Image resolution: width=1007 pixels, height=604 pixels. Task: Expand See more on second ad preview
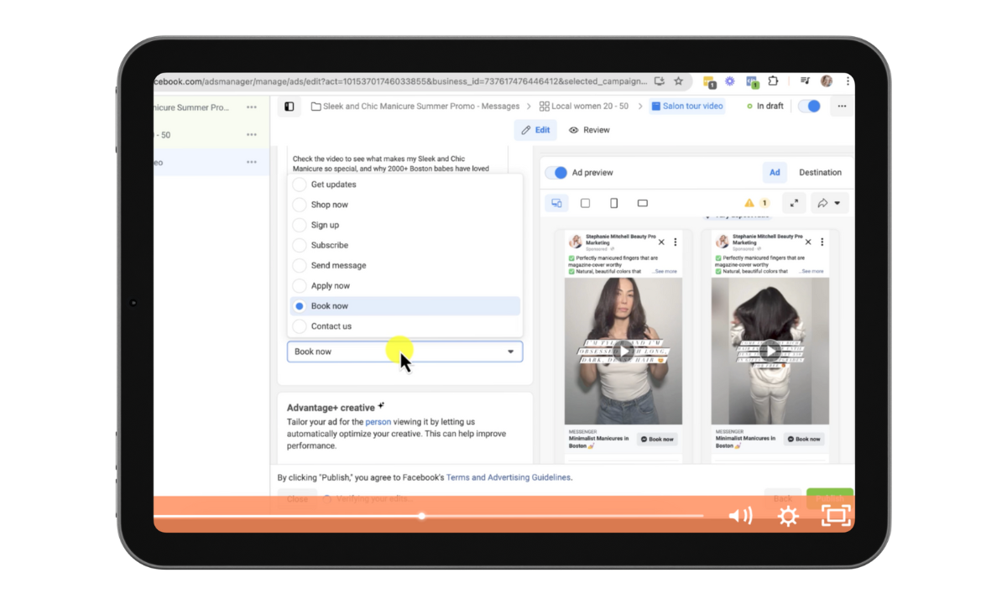pyautogui.click(x=811, y=272)
